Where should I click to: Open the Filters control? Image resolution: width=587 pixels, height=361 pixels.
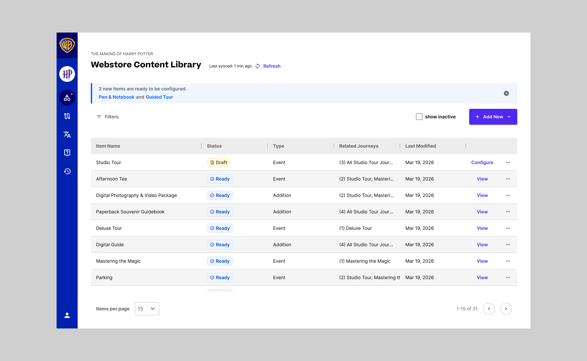click(x=108, y=117)
